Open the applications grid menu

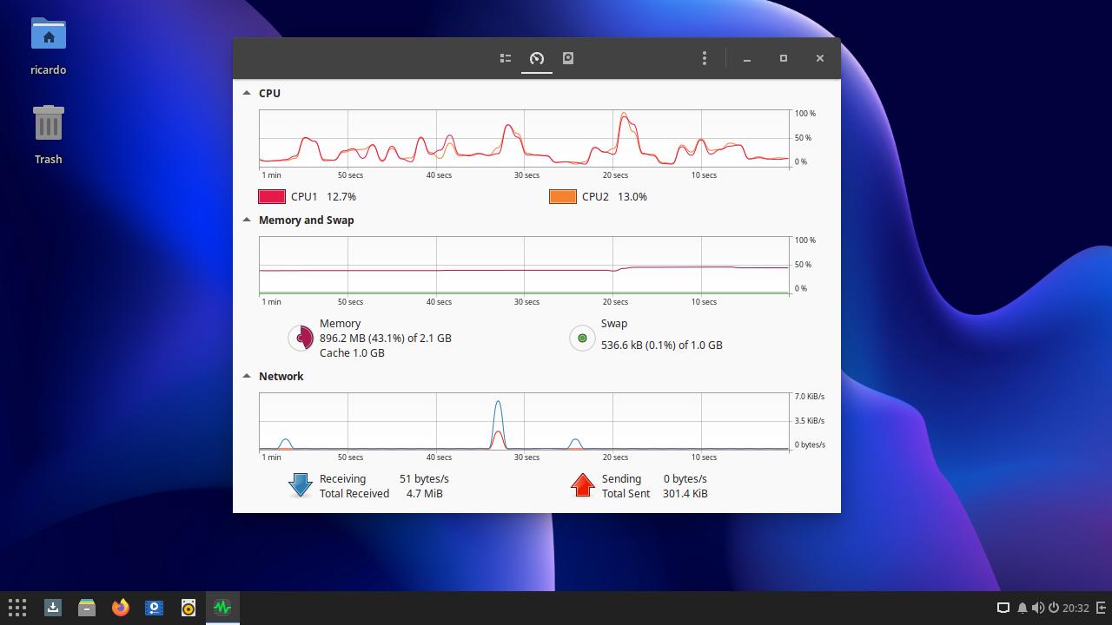(17, 608)
